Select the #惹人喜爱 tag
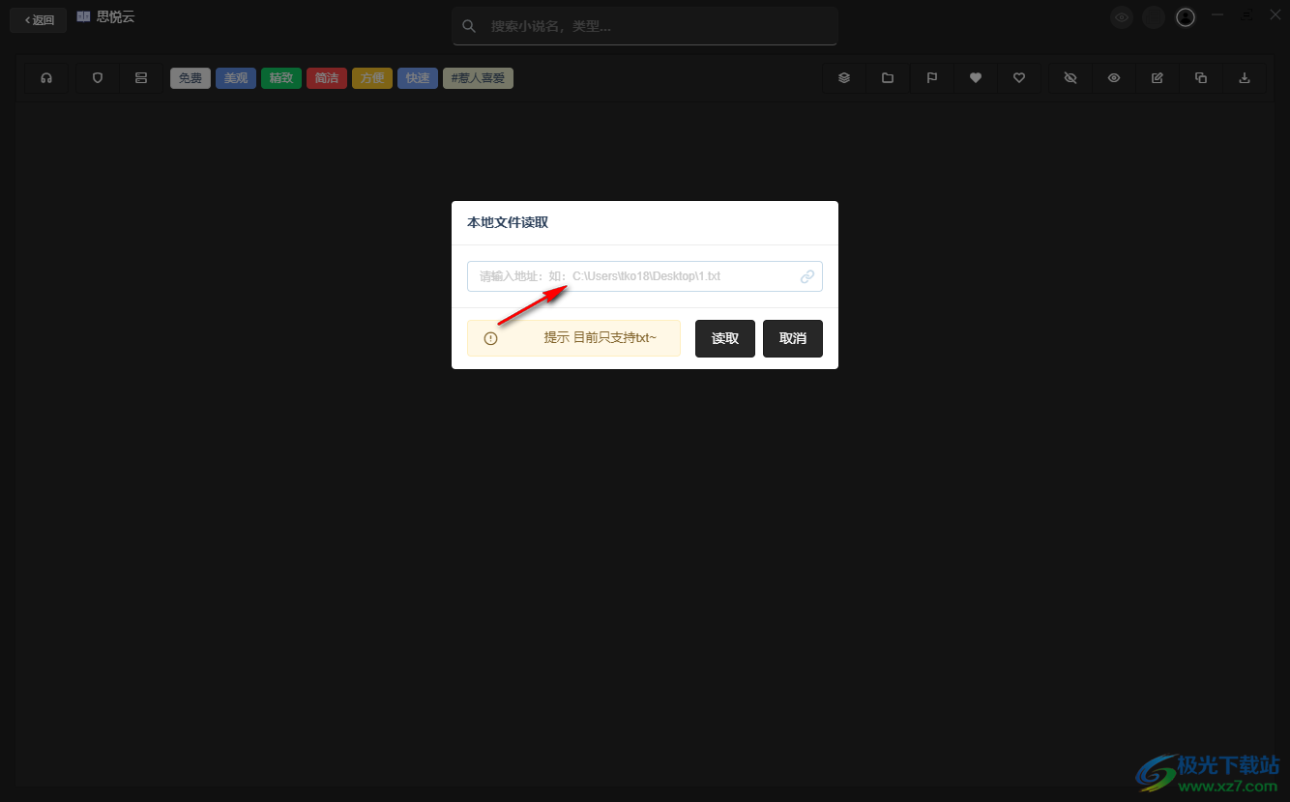1290x802 pixels. click(x=478, y=78)
